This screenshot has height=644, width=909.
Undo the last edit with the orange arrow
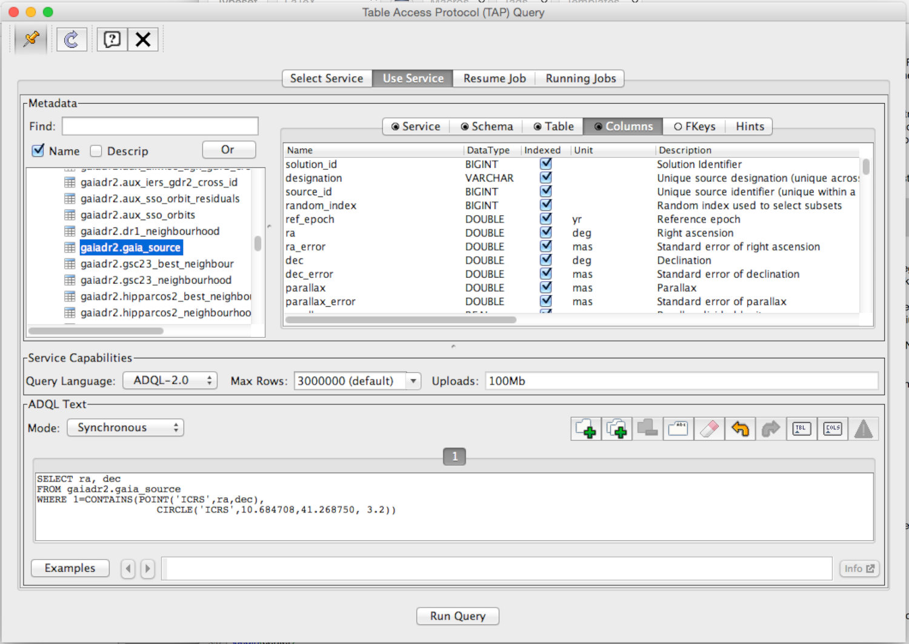point(740,429)
